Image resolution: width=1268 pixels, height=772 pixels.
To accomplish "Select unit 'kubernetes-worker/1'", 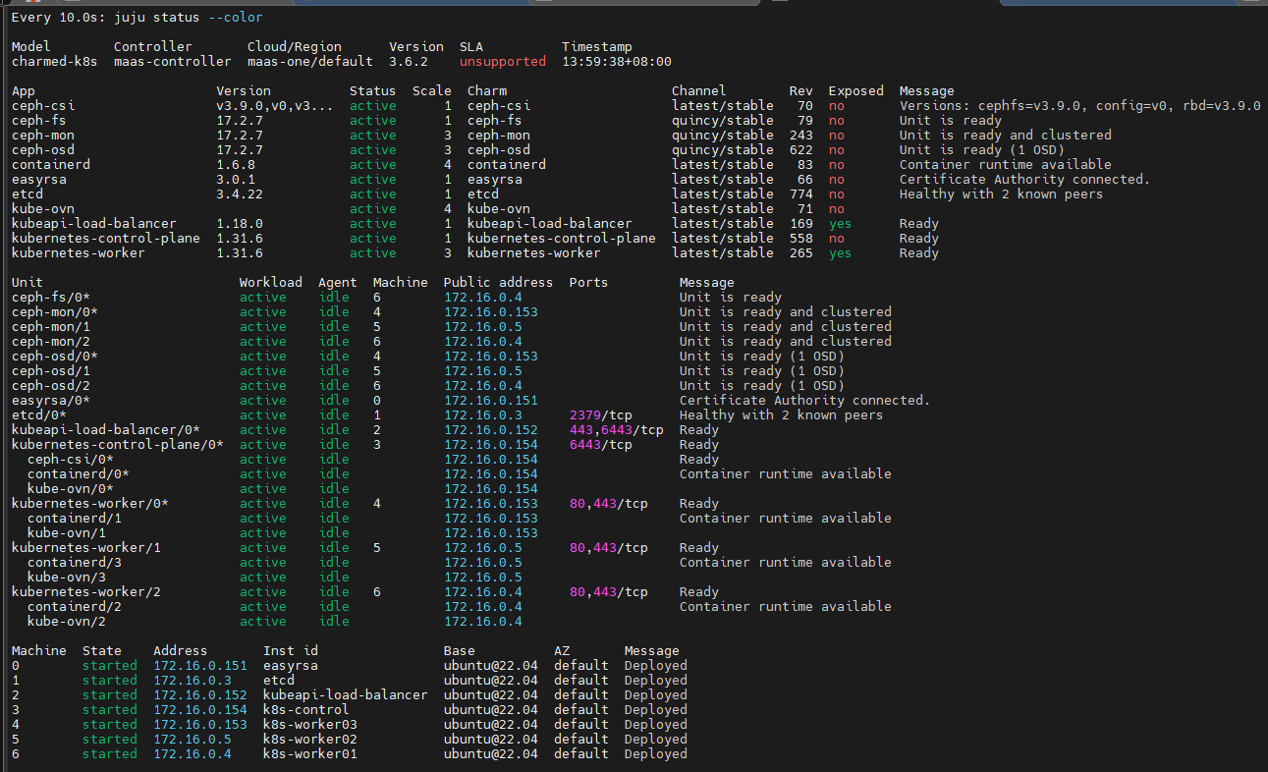I will click(85, 548).
